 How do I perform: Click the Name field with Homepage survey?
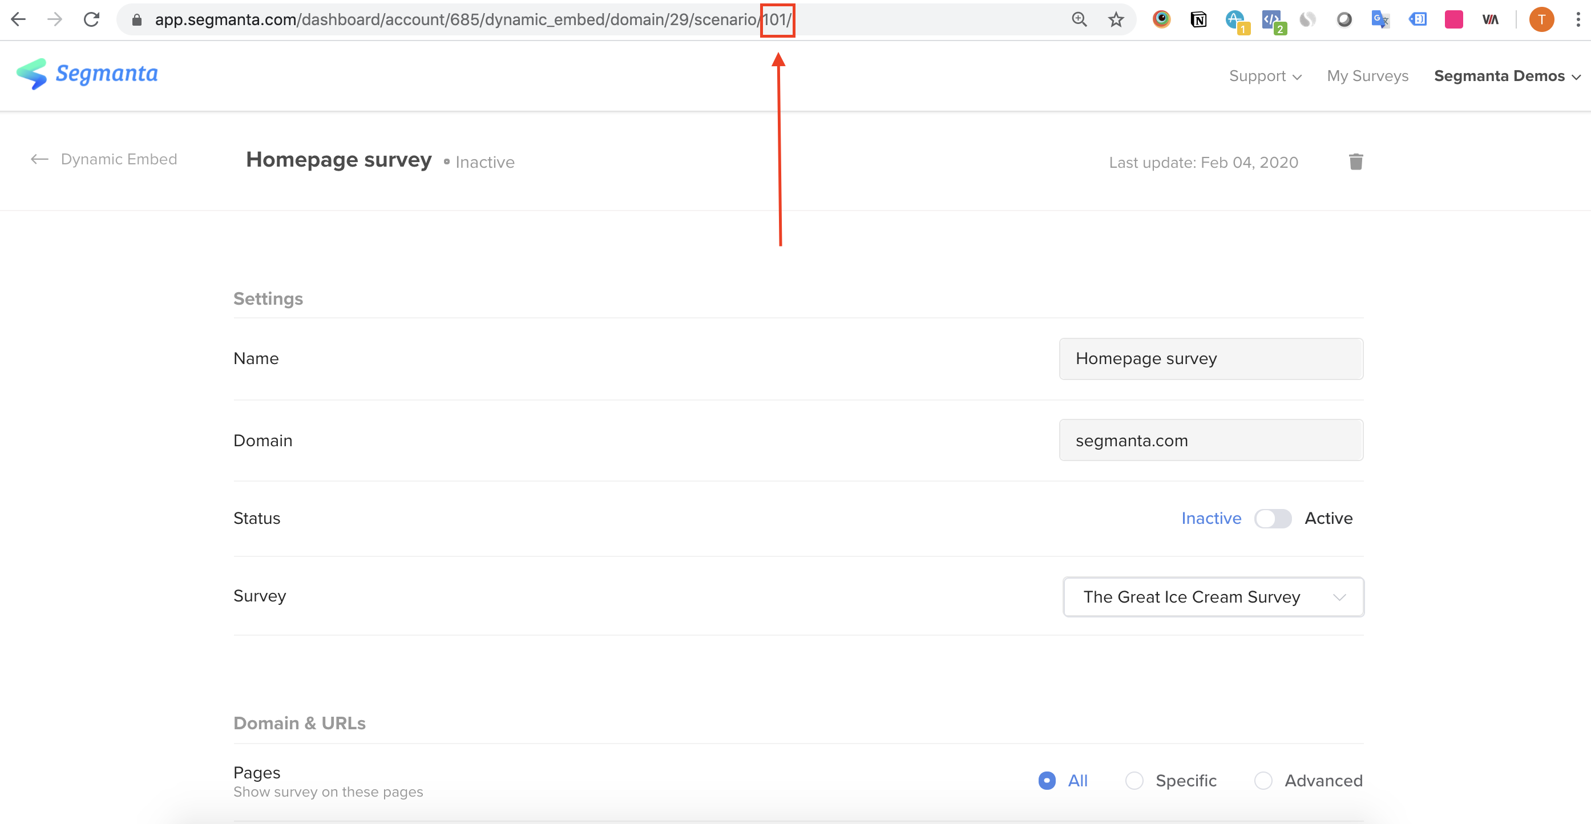click(x=1210, y=359)
